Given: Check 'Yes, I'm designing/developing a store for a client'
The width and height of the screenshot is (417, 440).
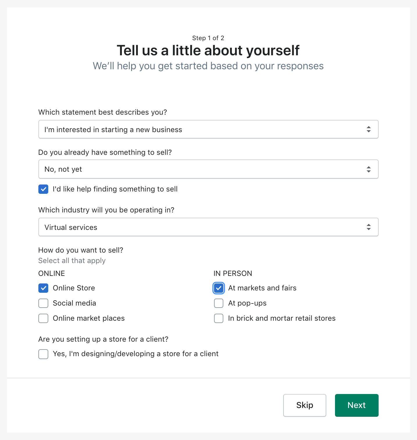Looking at the screenshot, I should coord(43,354).
